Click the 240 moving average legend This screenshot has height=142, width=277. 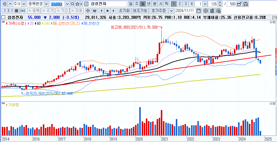coord(46,23)
